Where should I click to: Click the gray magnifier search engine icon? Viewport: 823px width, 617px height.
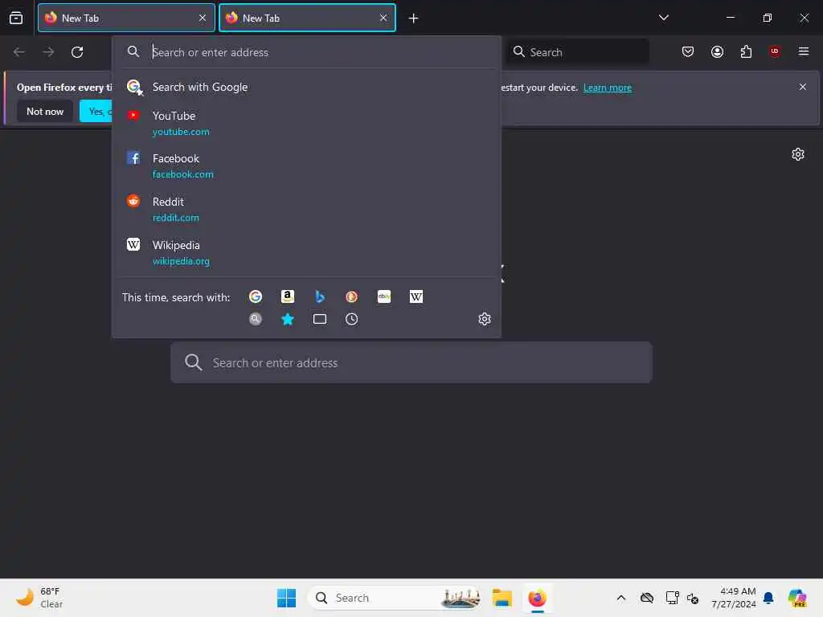pos(256,319)
